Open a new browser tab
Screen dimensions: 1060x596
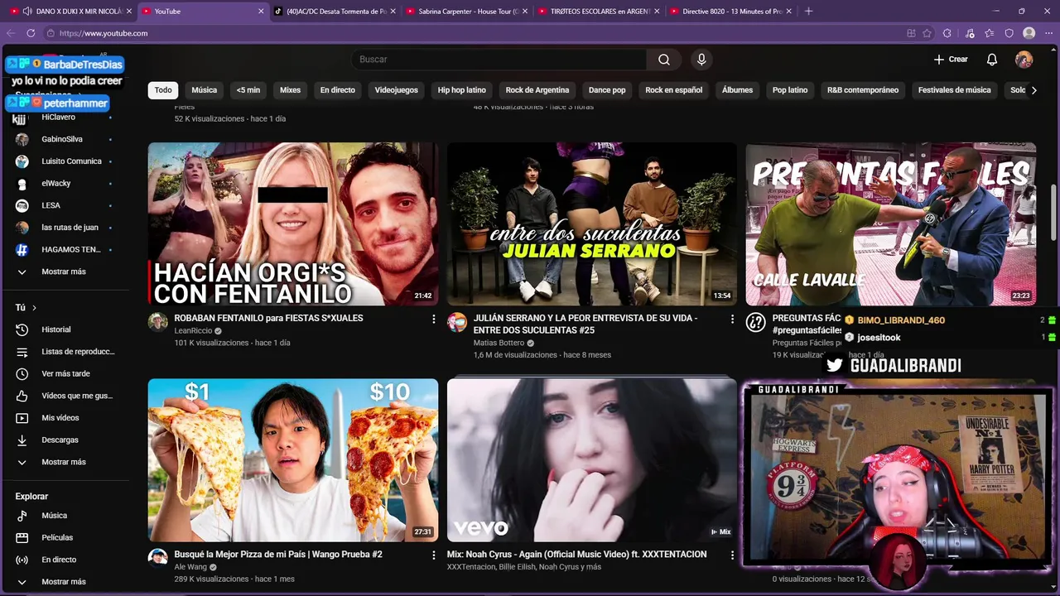tap(808, 11)
